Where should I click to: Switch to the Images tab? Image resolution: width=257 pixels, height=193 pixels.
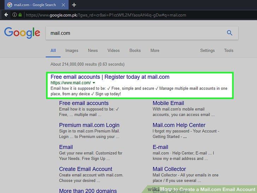[72, 51]
